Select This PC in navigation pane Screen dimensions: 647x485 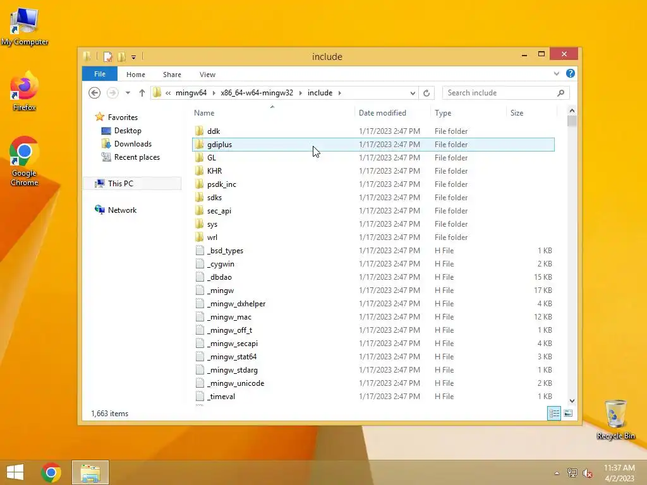tap(121, 184)
